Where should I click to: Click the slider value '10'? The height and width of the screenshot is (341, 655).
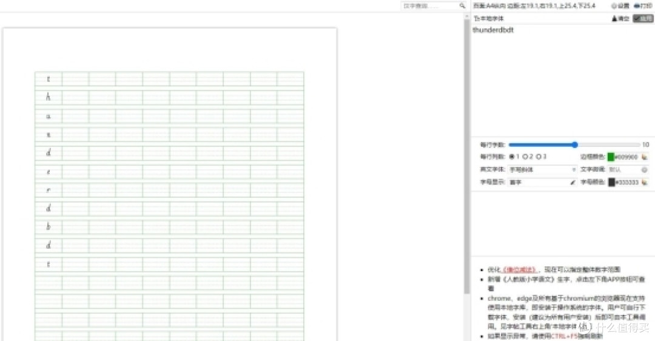[645, 144]
